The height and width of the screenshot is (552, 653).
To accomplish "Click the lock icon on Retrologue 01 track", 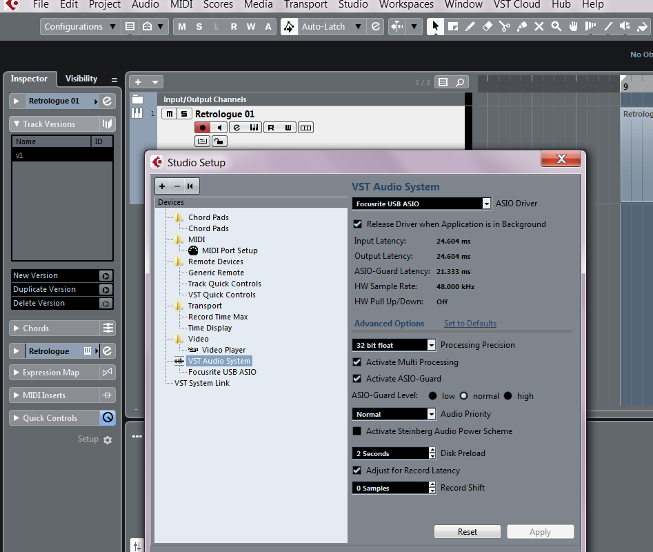I will tap(219, 141).
